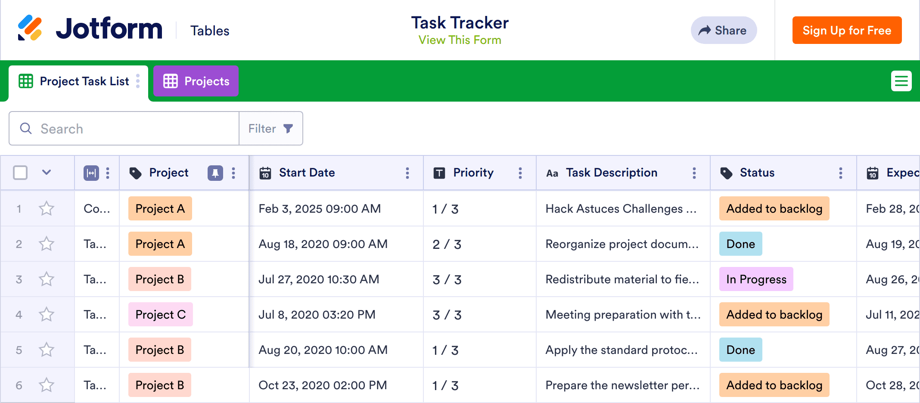Toggle the select all rows checkbox
Screen dimensions: 920x403
(20, 173)
